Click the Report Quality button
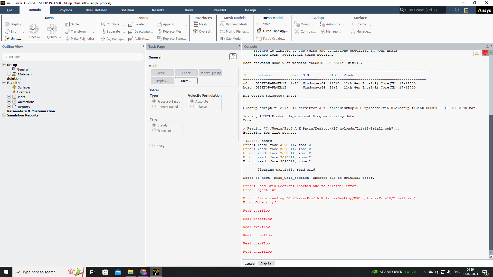This screenshot has height=277, width=493. (x=210, y=73)
